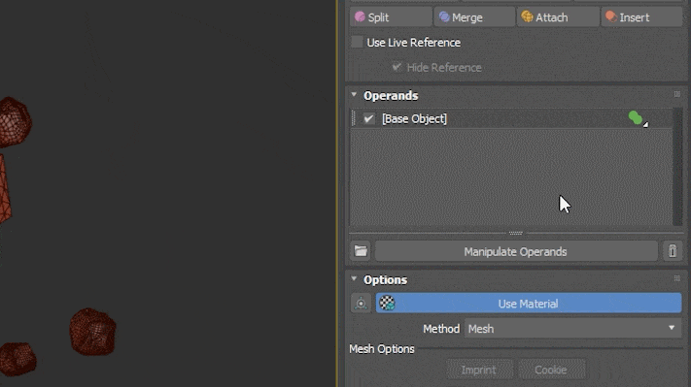This screenshot has height=387, width=691.
Task: Toggle the Use Material button
Action: point(529,303)
